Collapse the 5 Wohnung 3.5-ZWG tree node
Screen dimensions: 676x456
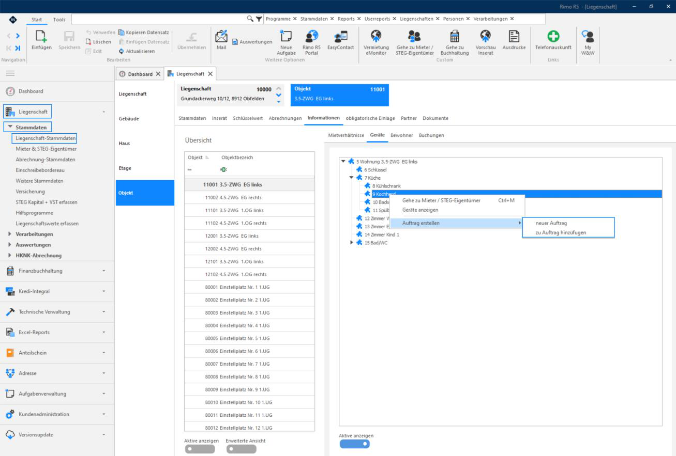click(x=343, y=162)
